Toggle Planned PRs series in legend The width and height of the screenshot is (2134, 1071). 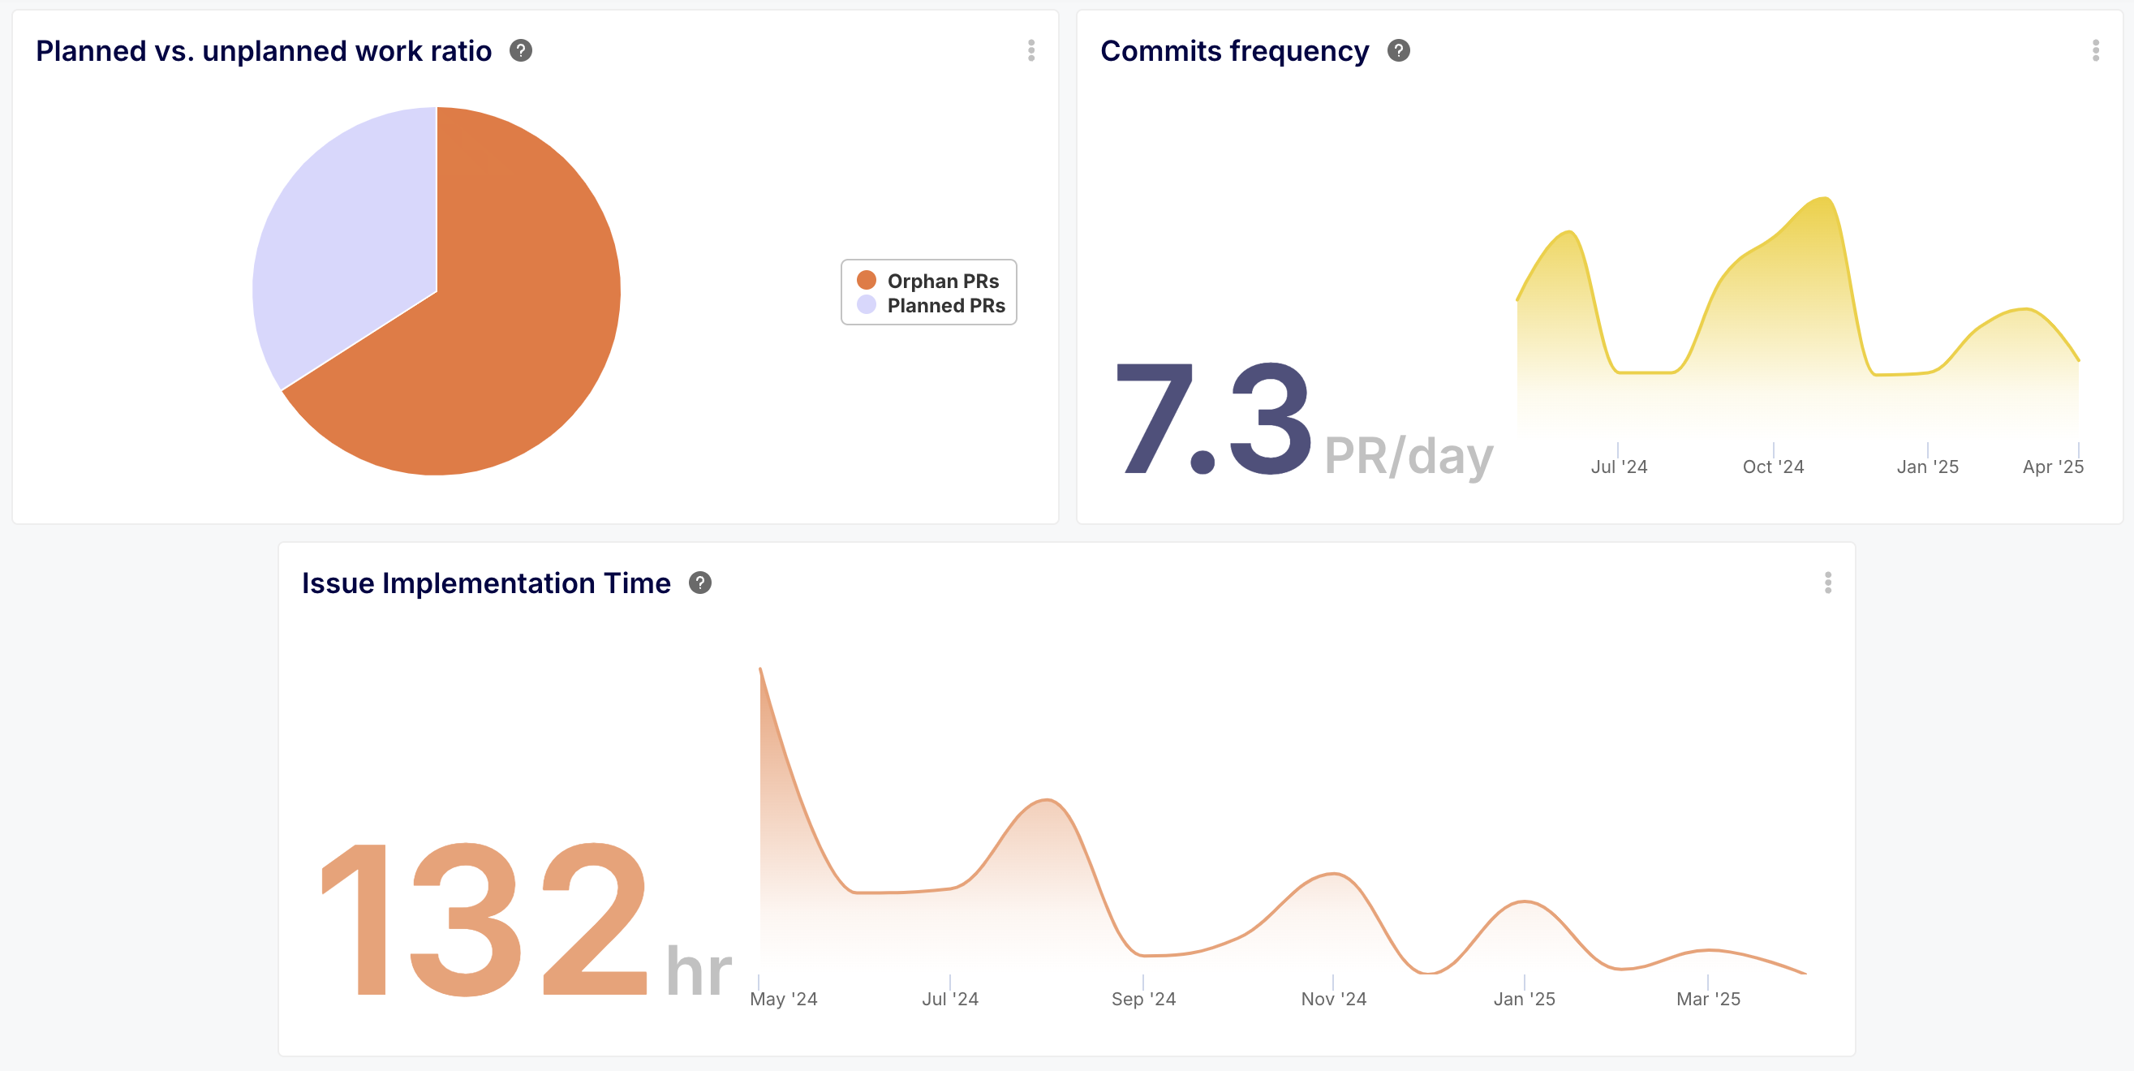946,306
